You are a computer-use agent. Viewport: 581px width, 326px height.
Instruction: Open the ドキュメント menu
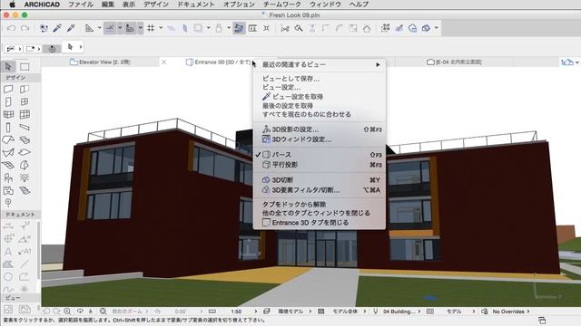click(x=196, y=5)
